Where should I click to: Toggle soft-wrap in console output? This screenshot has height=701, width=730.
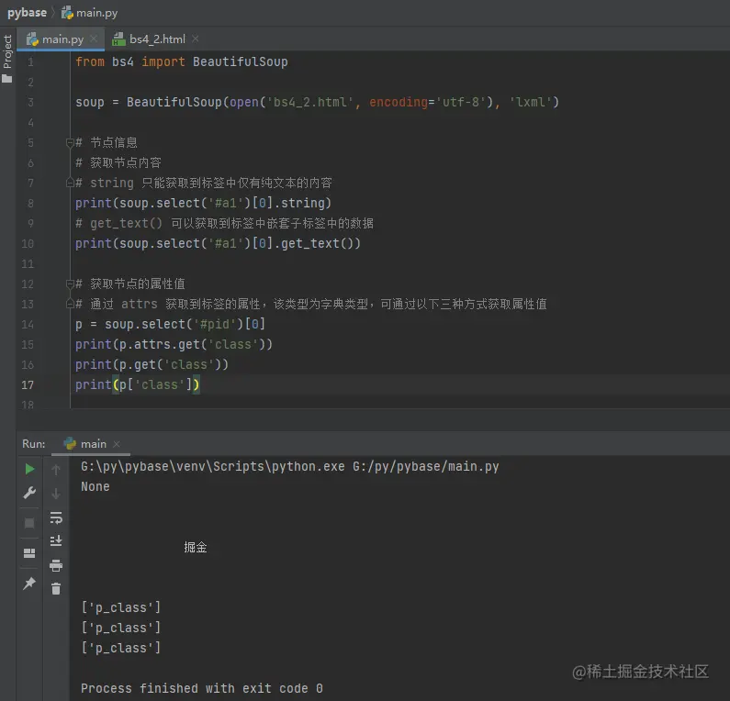pyautogui.click(x=56, y=517)
